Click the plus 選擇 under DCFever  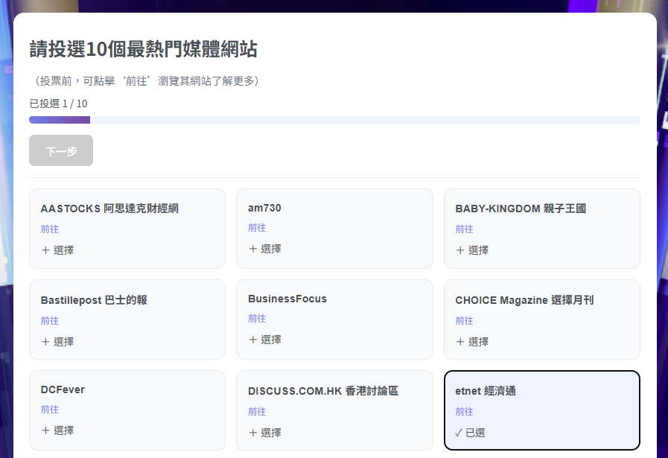point(57,430)
